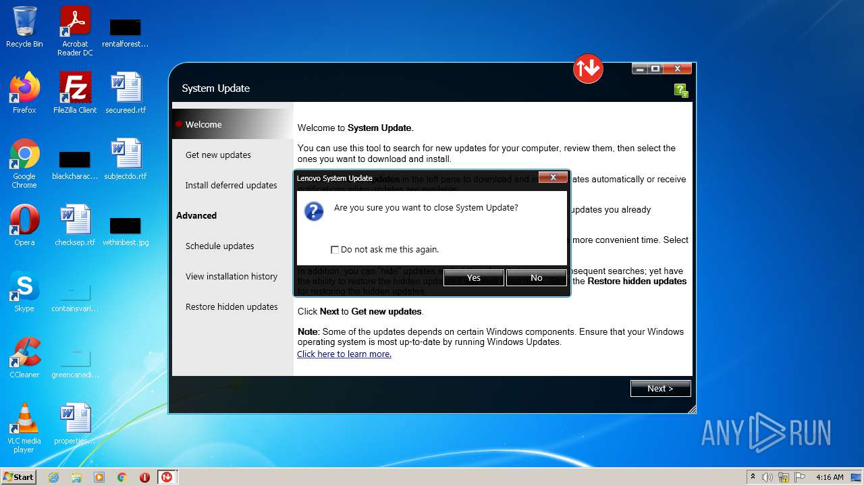The height and width of the screenshot is (486, 864).
Task: Check the 'Do not ask me this again' box
Action: pos(335,250)
